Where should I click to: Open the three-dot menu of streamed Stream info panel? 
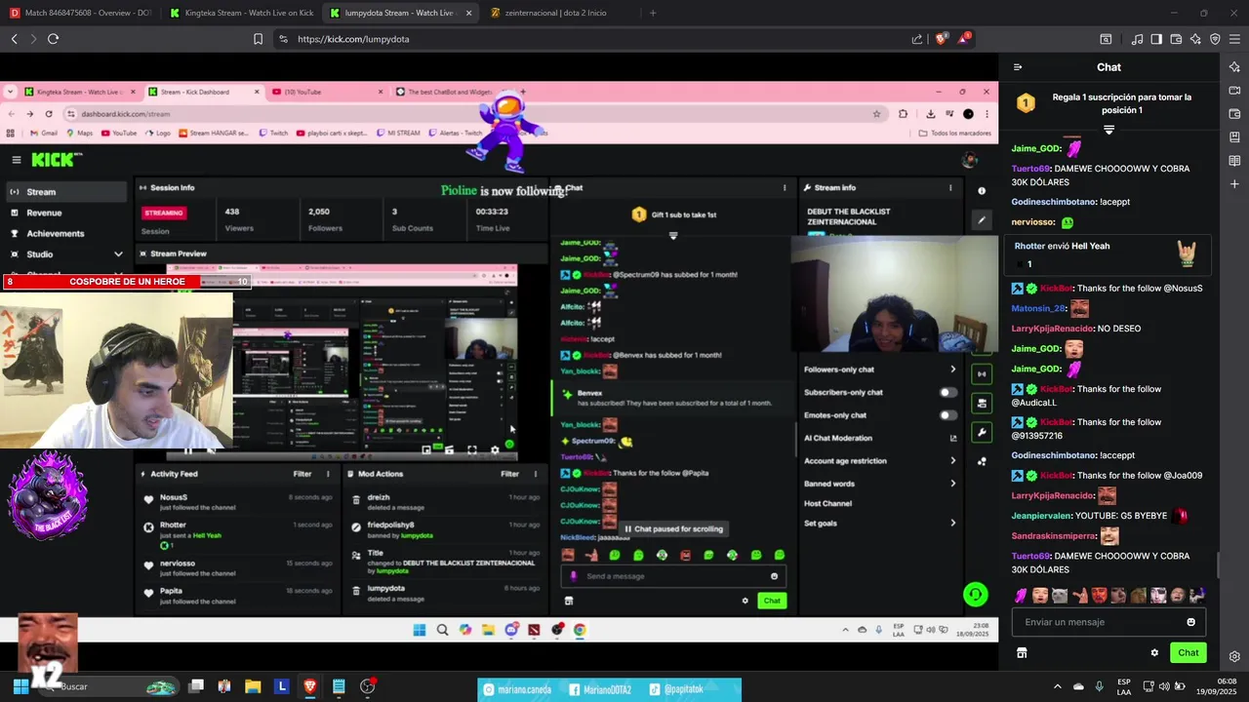pyautogui.click(x=950, y=187)
